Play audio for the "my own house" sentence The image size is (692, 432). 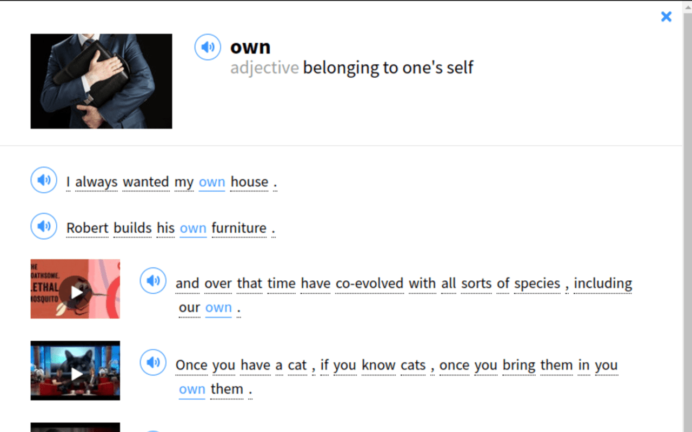(44, 180)
